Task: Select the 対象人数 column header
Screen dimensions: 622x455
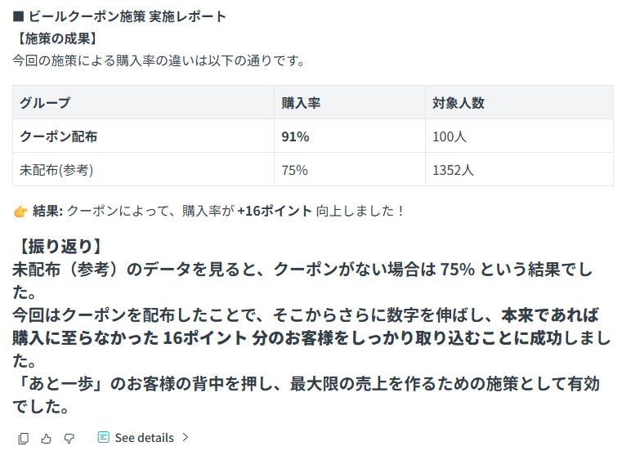Action: [x=519, y=103]
